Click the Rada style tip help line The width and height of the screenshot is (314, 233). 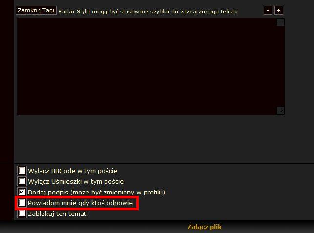tap(148, 11)
